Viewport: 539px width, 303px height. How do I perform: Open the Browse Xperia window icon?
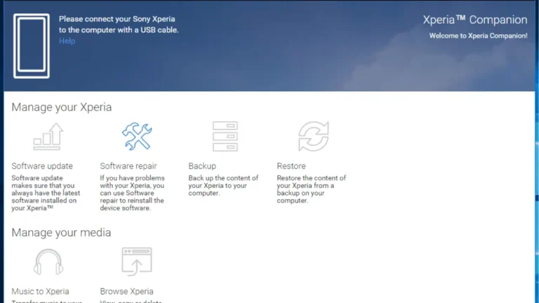[137, 262]
